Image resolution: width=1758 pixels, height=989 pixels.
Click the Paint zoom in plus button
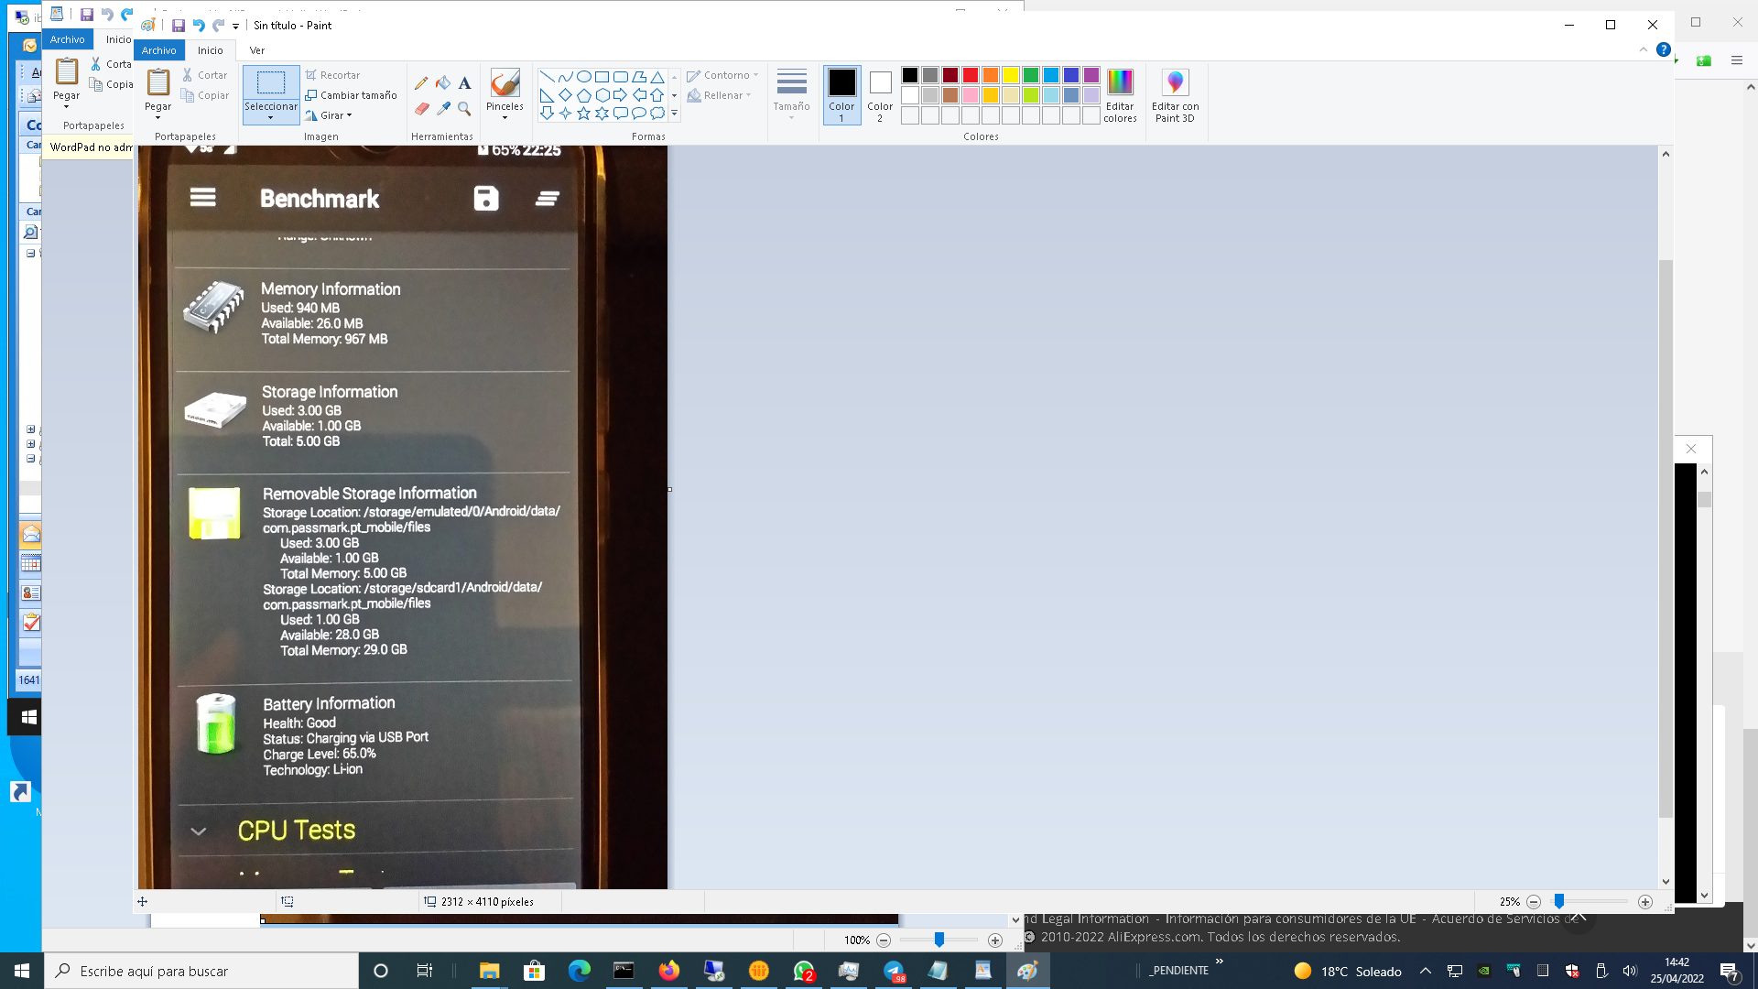[x=1645, y=902]
